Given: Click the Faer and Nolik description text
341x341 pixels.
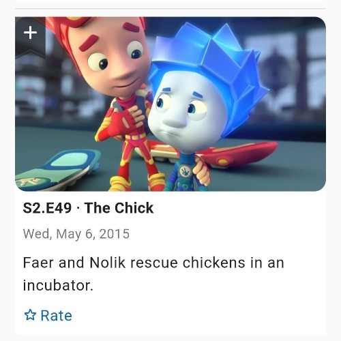Looking at the screenshot, I should (x=153, y=273).
